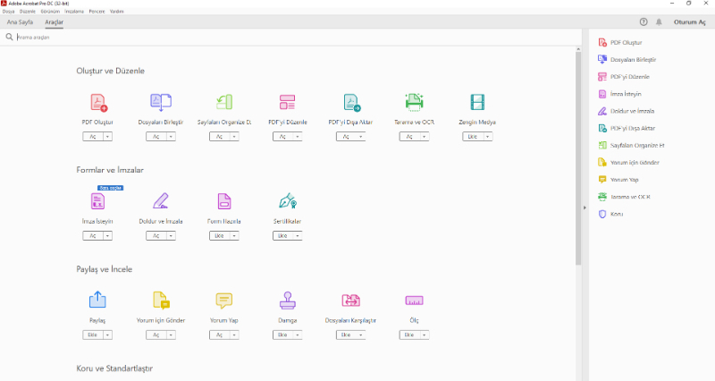
Task: Click Yorum Yap in the right sidebar
Action: [x=618, y=180]
